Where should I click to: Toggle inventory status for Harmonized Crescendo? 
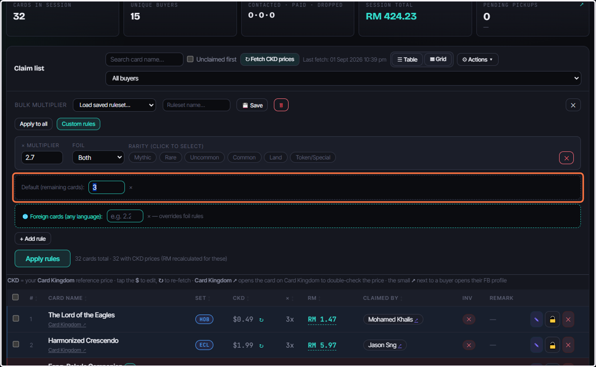[469, 345]
